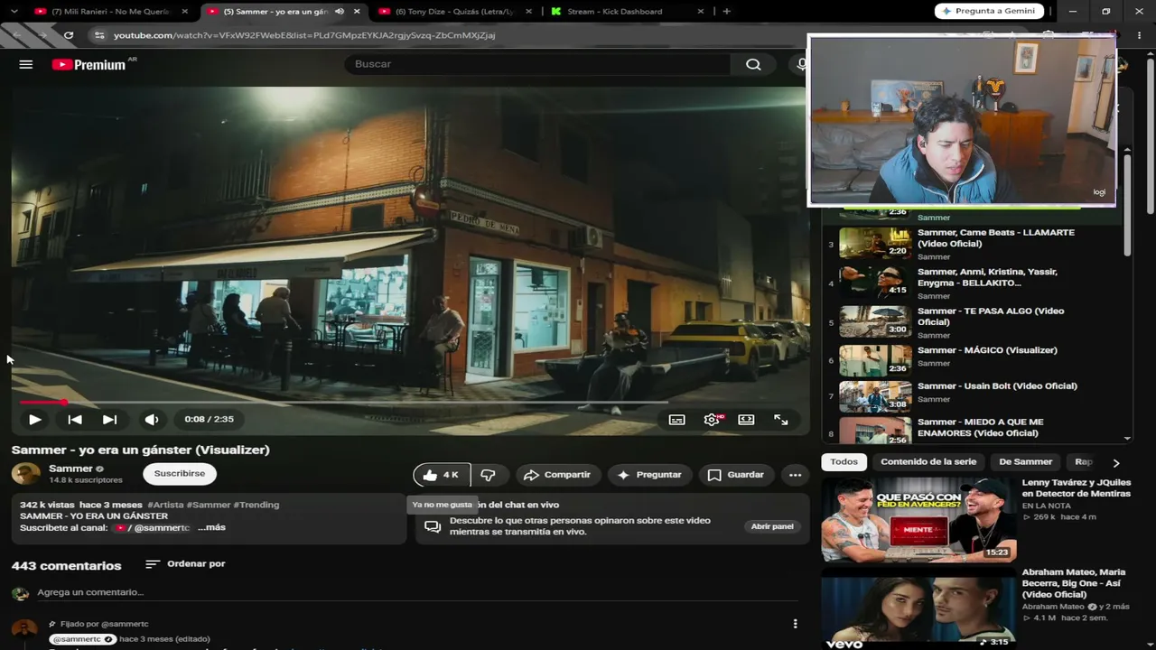Open commenter avatar on pinned comment

coord(24,630)
